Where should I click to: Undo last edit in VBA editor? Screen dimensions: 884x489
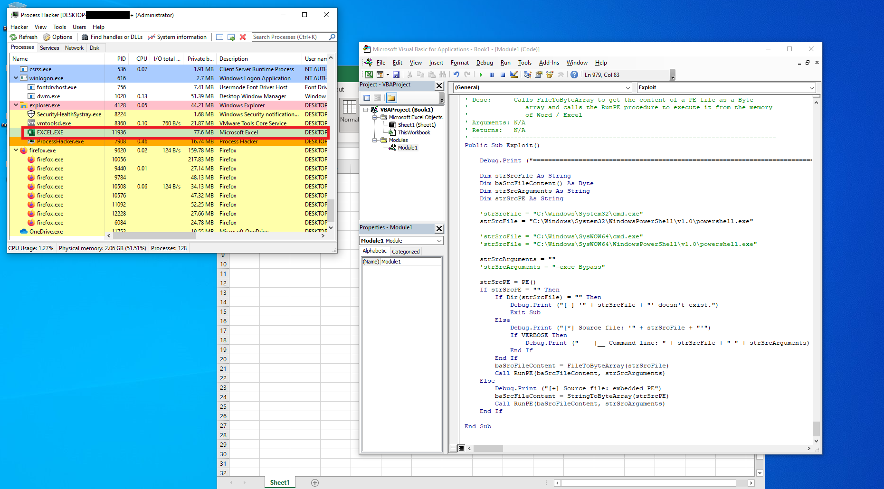456,75
